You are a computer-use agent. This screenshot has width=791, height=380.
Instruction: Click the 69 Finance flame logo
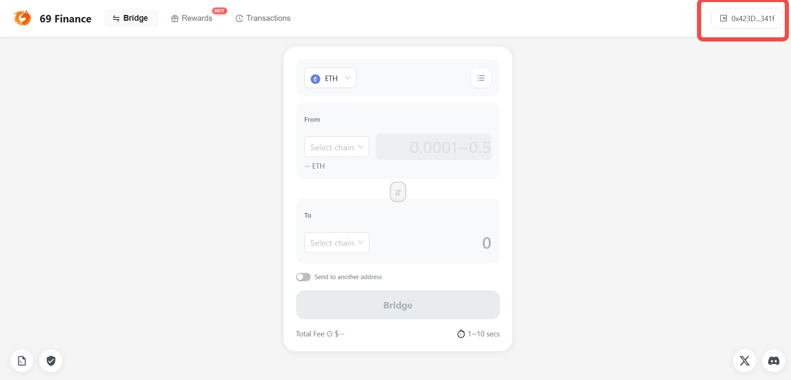[x=22, y=18]
